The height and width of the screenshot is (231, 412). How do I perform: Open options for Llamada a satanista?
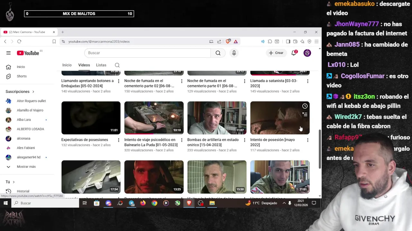[x=307, y=81]
